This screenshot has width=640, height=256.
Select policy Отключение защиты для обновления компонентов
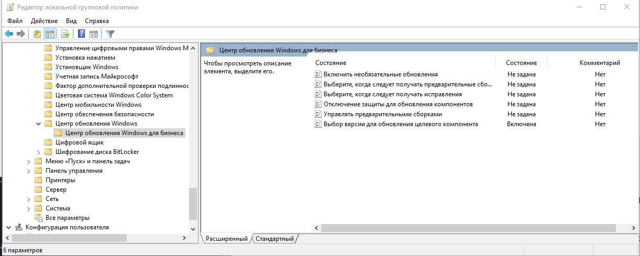(x=398, y=104)
